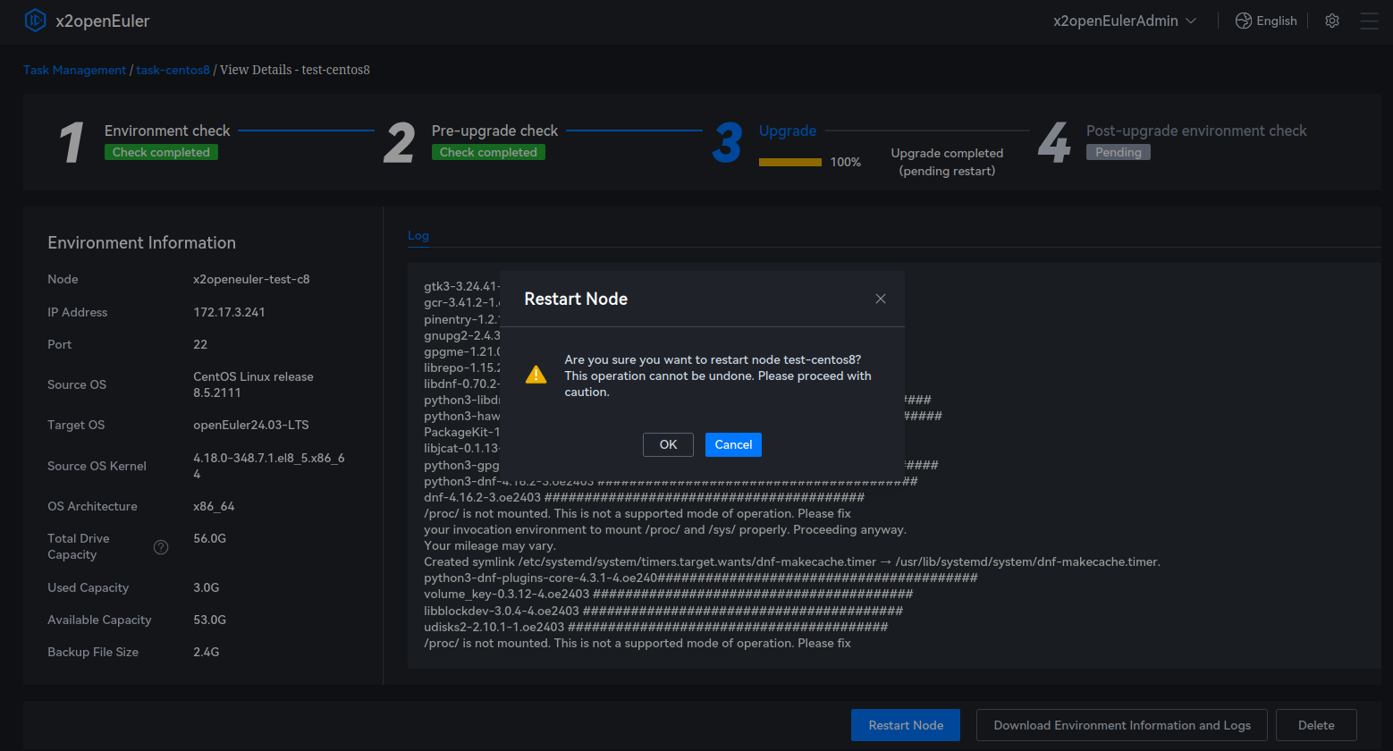The image size is (1393, 751).
Task: Click help icon beside Total Drive Capacity
Action: click(161, 547)
